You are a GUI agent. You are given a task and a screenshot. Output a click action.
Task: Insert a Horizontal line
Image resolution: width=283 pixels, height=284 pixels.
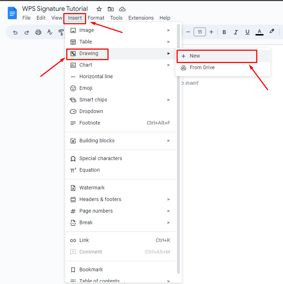(121, 77)
